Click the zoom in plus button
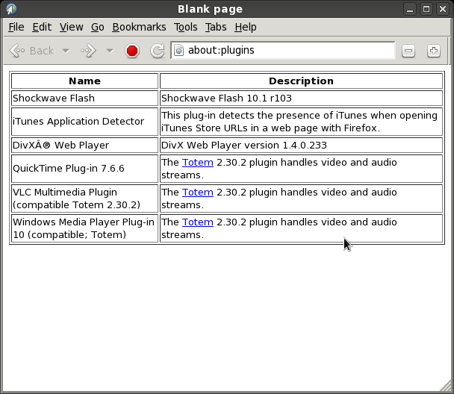This screenshot has height=394, width=454. [x=433, y=51]
